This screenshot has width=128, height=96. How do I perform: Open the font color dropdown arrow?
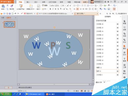[62, 9]
